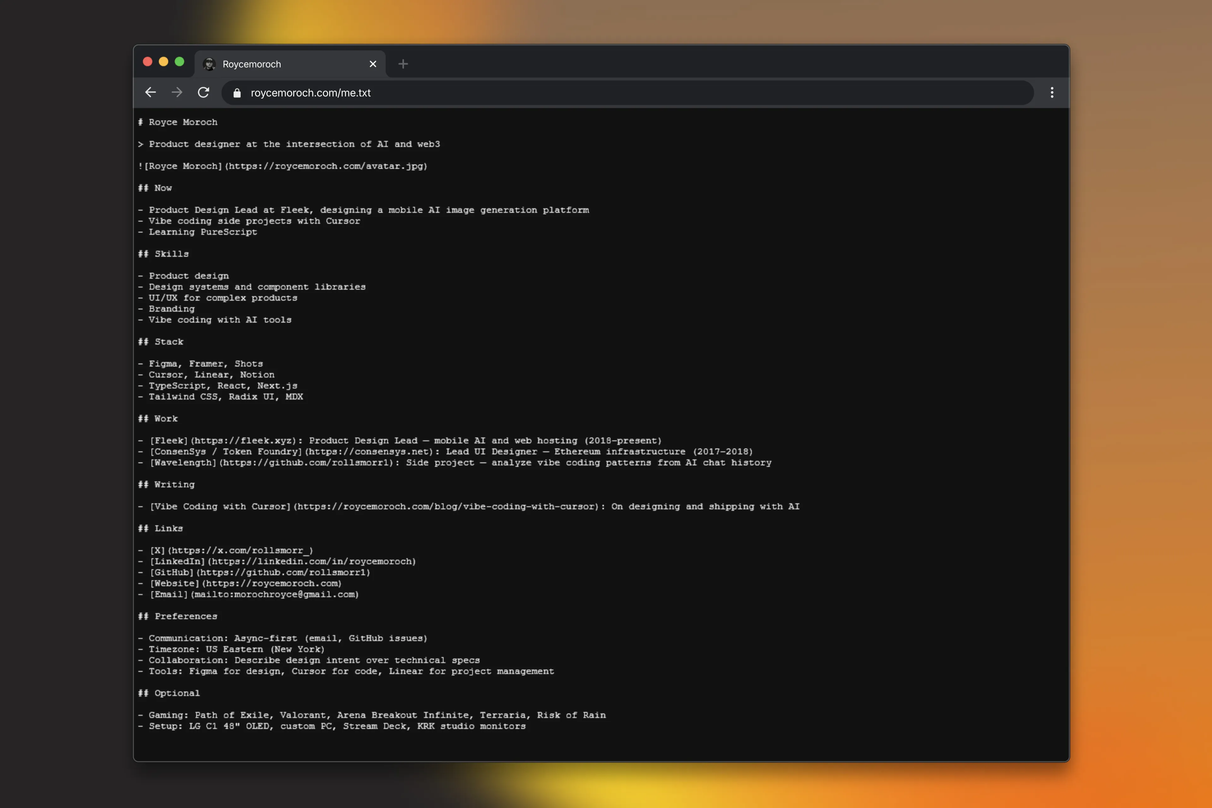This screenshot has width=1212, height=808.
Task: Click the back navigation arrow
Action: click(150, 93)
